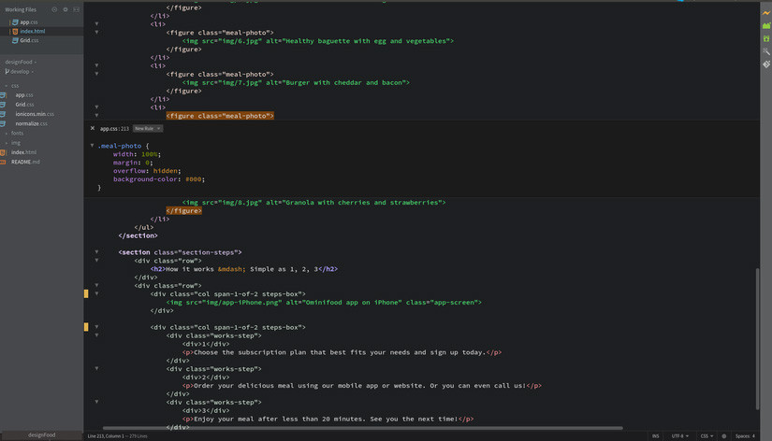Open the New Rule dropdown
Viewport: 772px width, 441px height.
point(148,128)
